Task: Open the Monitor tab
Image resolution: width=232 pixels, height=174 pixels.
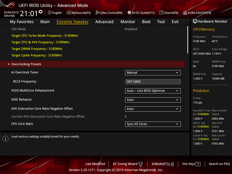Action: click(128, 22)
